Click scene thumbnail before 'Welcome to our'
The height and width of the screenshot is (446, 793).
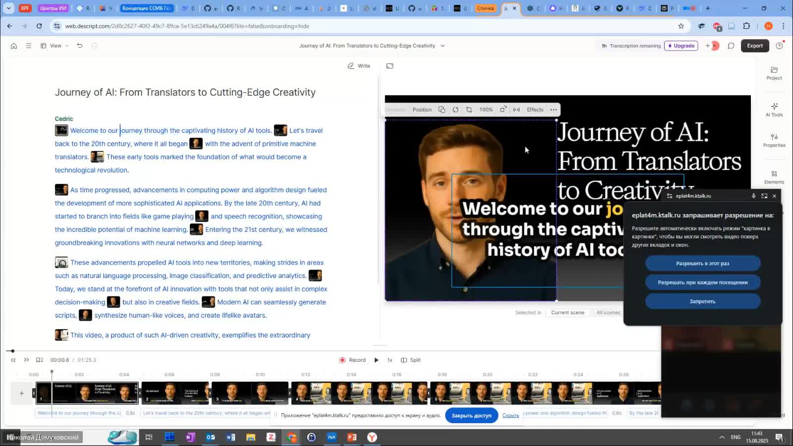[x=61, y=130]
